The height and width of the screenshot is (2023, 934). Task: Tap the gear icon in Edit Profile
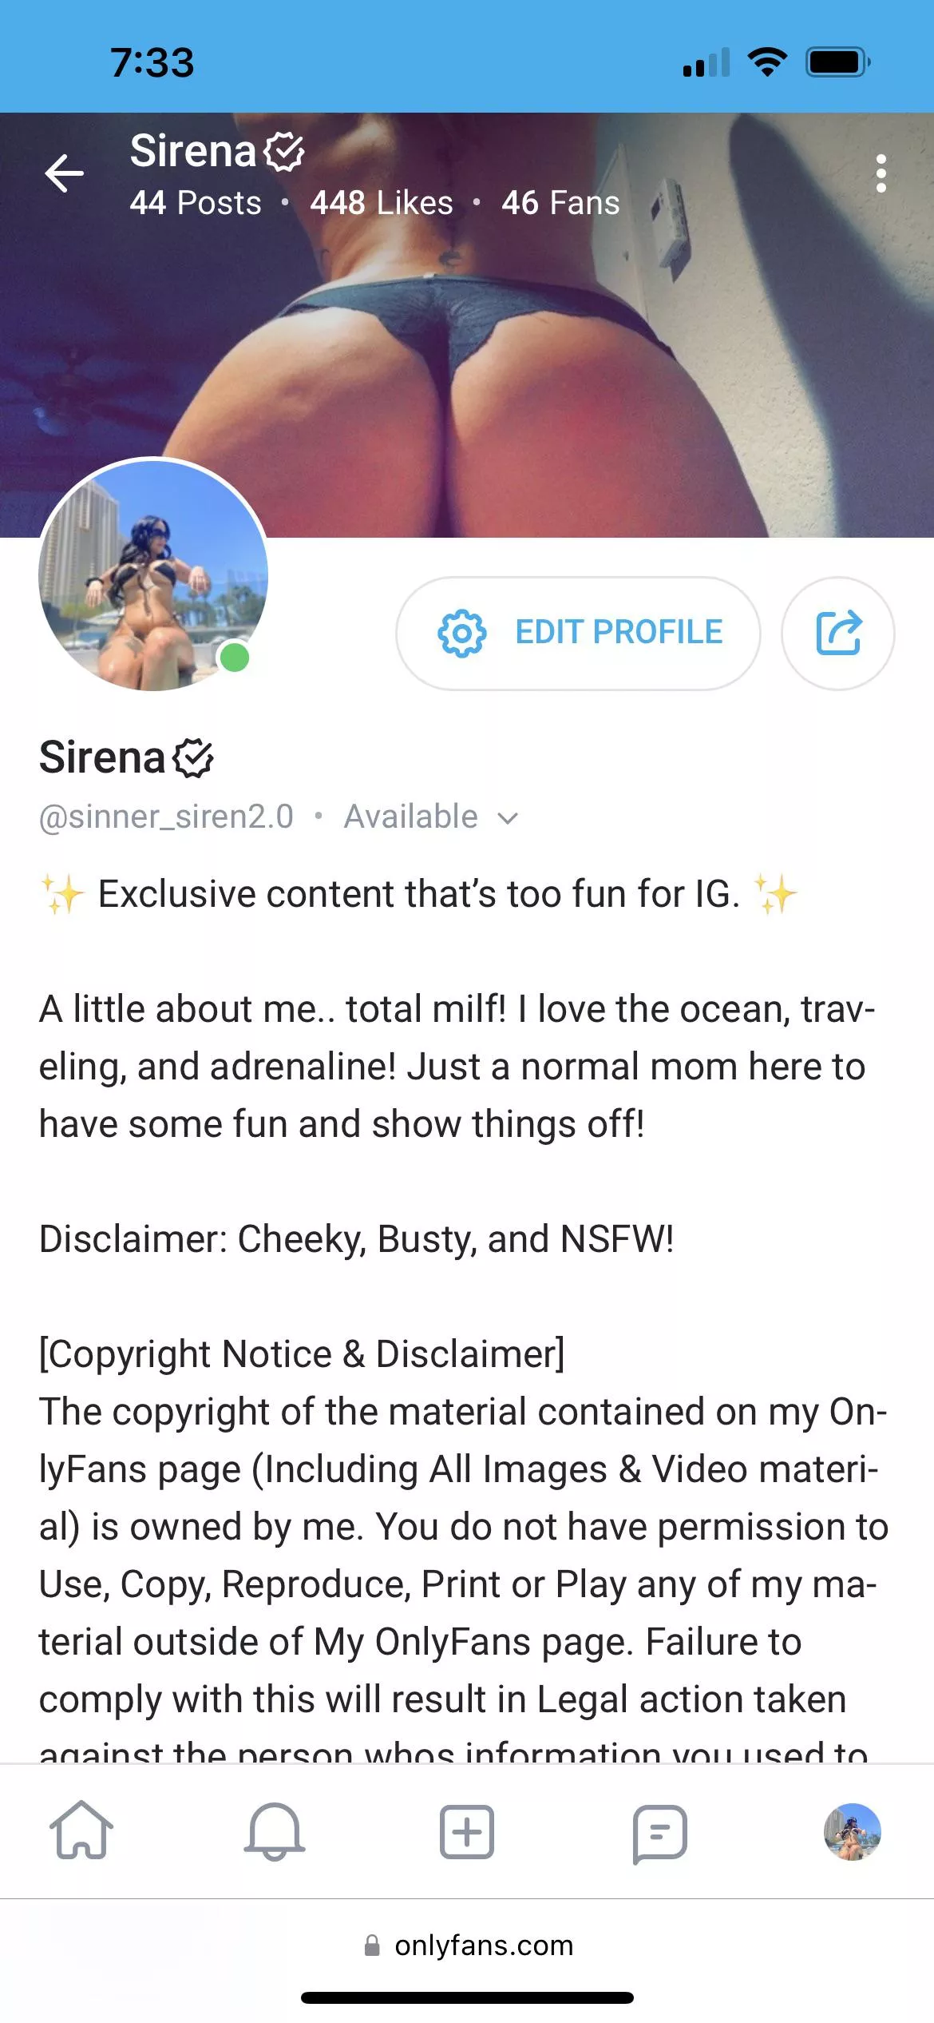[x=461, y=633]
